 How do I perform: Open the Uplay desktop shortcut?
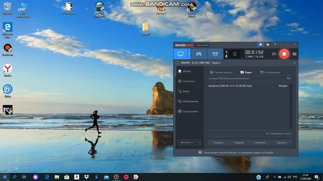pyautogui.click(x=8, y=91)
